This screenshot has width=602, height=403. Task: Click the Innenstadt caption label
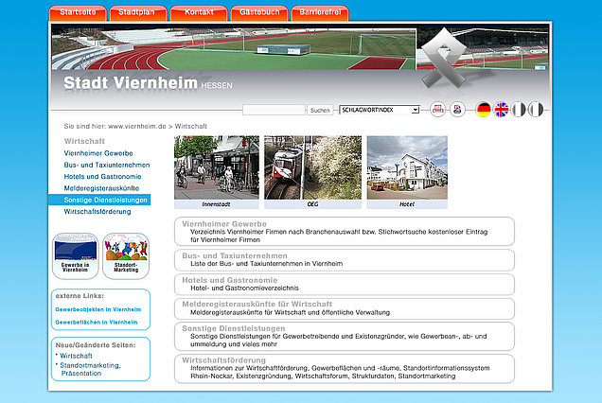pyautogui.click(x=216, y=204)
